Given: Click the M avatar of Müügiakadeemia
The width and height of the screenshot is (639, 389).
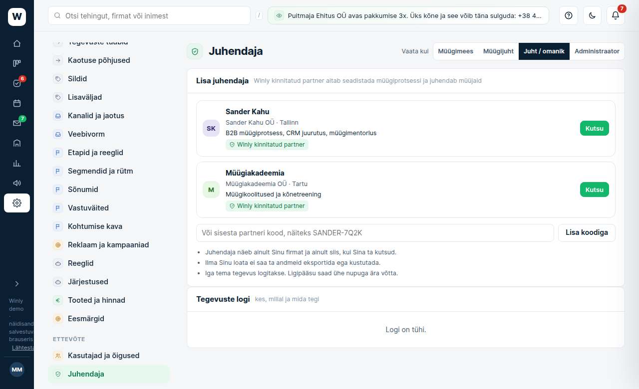Looking at the screenshot, I should click(211, 190).
